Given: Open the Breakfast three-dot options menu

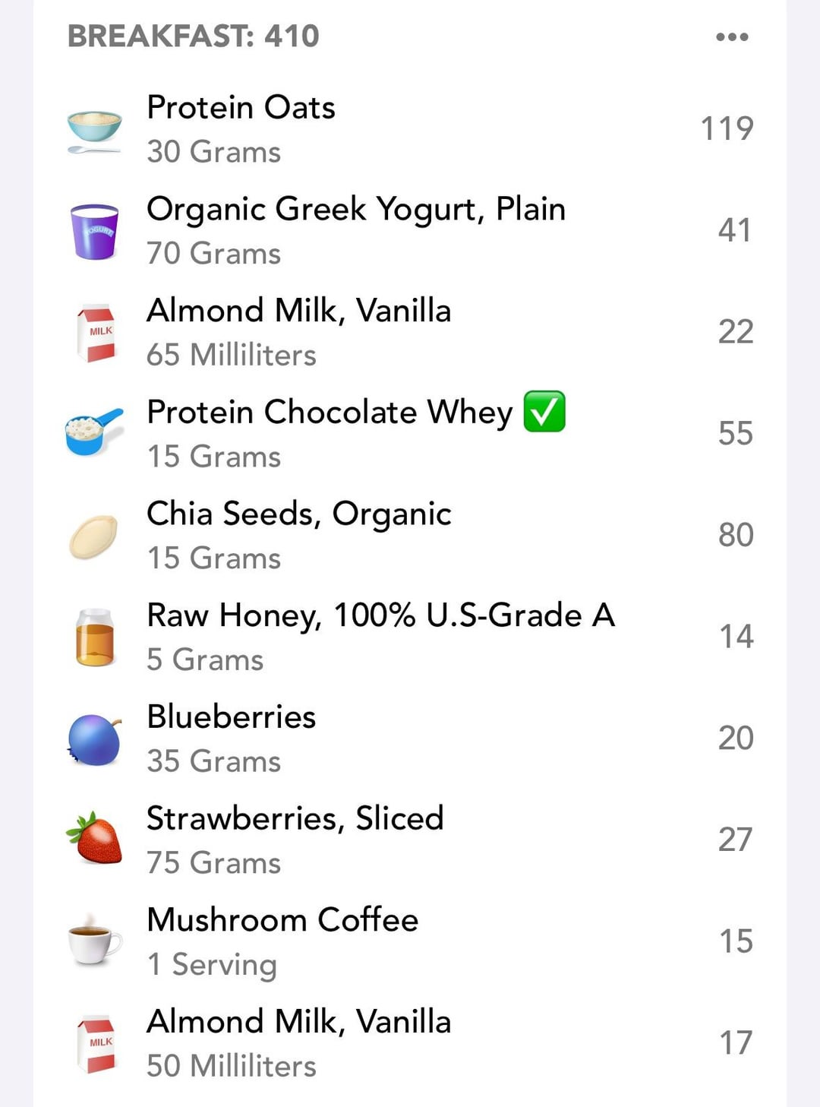Looking at the screenshot, I should 732,36.
